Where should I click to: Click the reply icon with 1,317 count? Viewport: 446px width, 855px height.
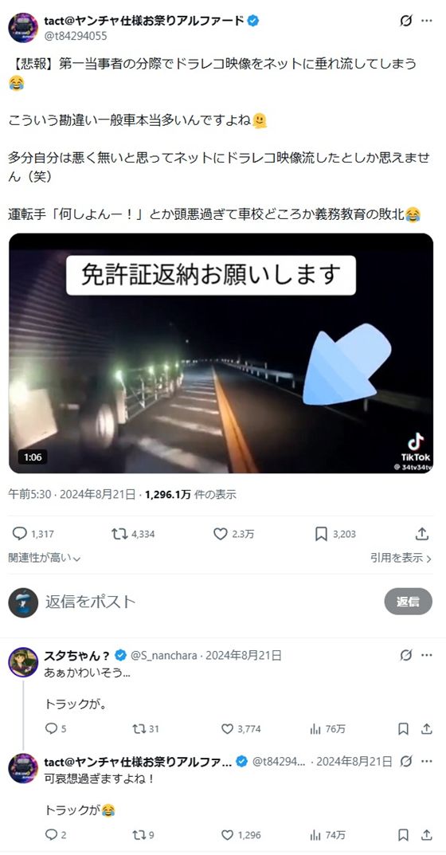(x=20, y=534)
